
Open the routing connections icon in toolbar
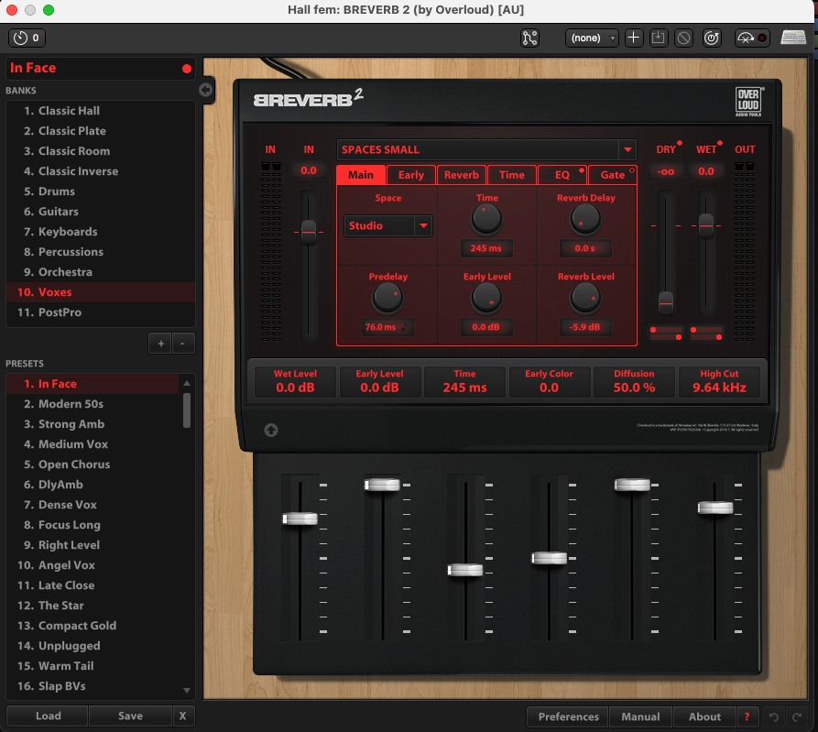[x=529, y=38]
